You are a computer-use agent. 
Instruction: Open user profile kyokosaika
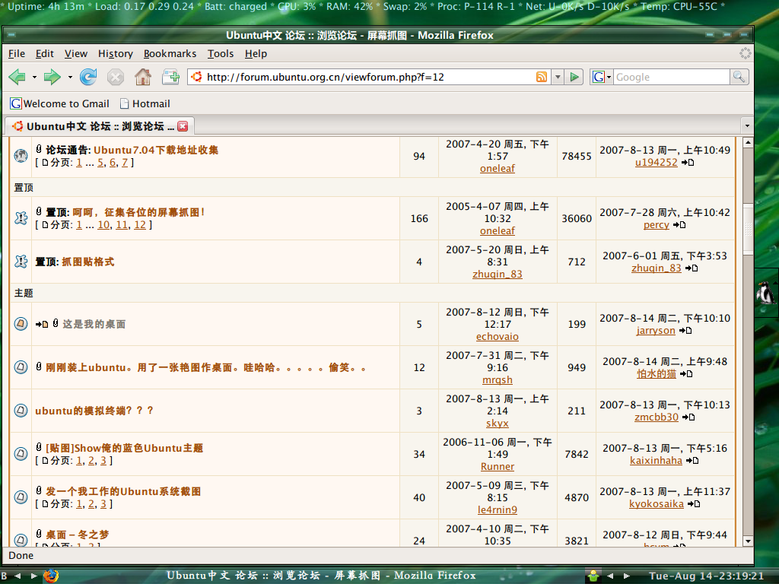click(x=657, y=504)
